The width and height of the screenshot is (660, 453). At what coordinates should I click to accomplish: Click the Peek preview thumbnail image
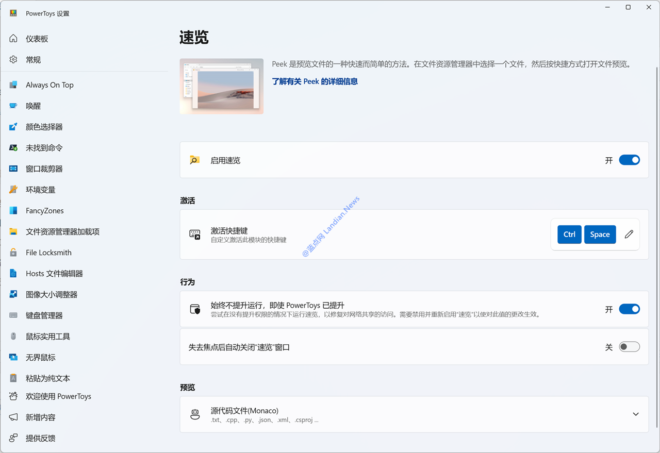point(222,86)
